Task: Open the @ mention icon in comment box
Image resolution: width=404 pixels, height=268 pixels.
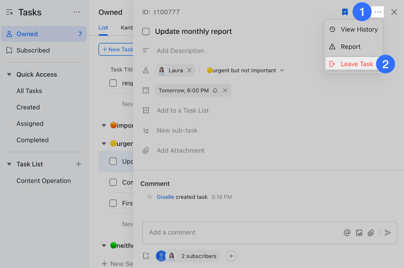Action: [347, 232]
